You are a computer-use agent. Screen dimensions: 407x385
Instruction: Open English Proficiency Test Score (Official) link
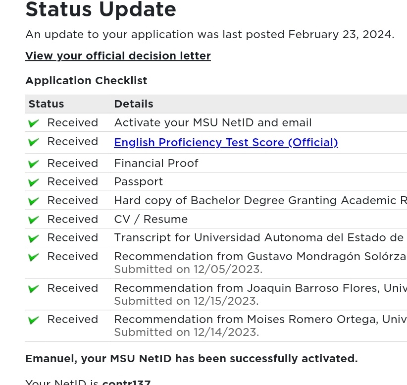click(x=226, y=143)
